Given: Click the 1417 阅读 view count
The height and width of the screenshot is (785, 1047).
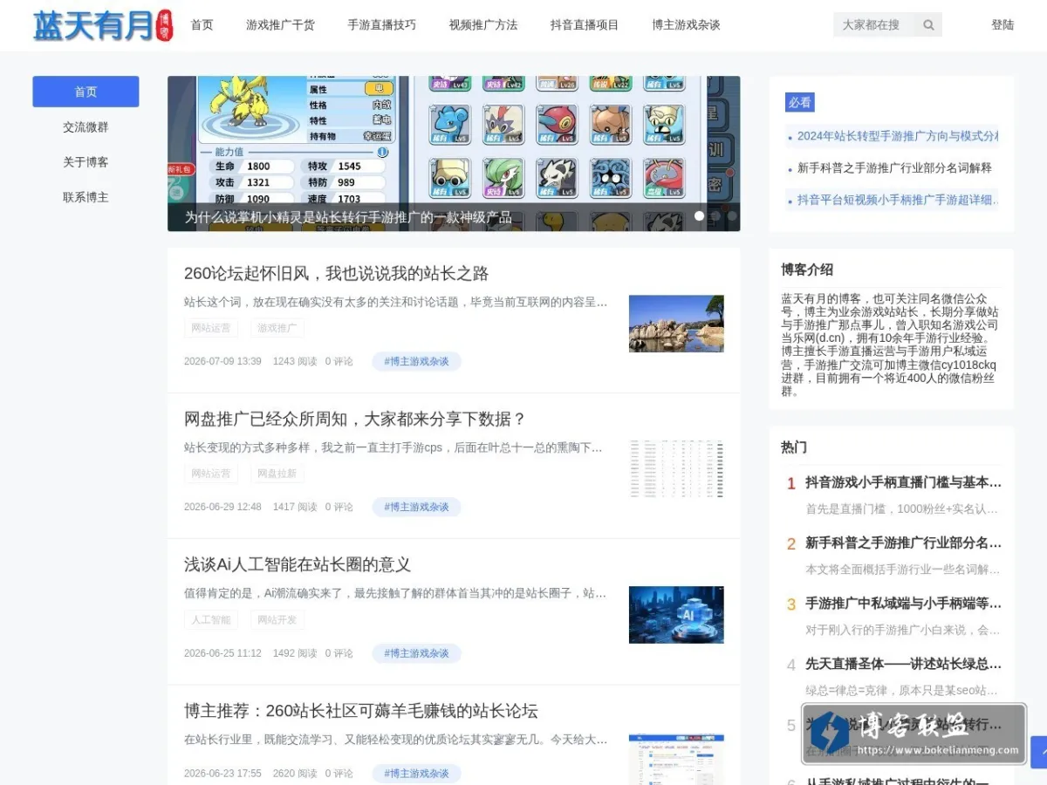Looking at the screenshot, I should [x=295, y=507].
